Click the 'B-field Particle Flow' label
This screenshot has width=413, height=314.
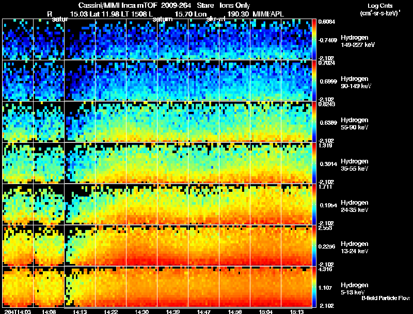click(x=386, y=298)
